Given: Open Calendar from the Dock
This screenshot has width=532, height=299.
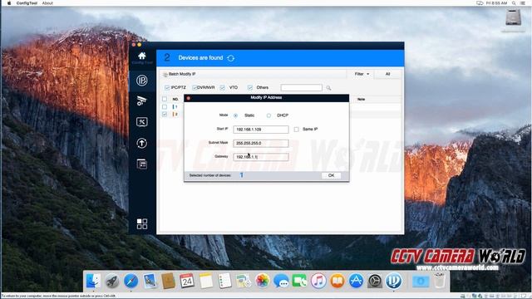Looking at the screenshot, I should click(x=187, y=281).
